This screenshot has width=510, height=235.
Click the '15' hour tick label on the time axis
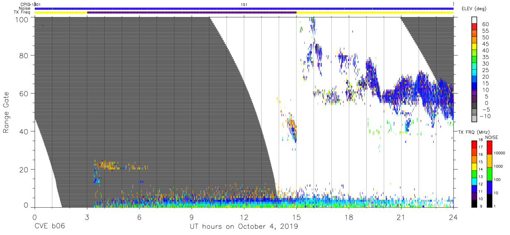pos(296,217)
